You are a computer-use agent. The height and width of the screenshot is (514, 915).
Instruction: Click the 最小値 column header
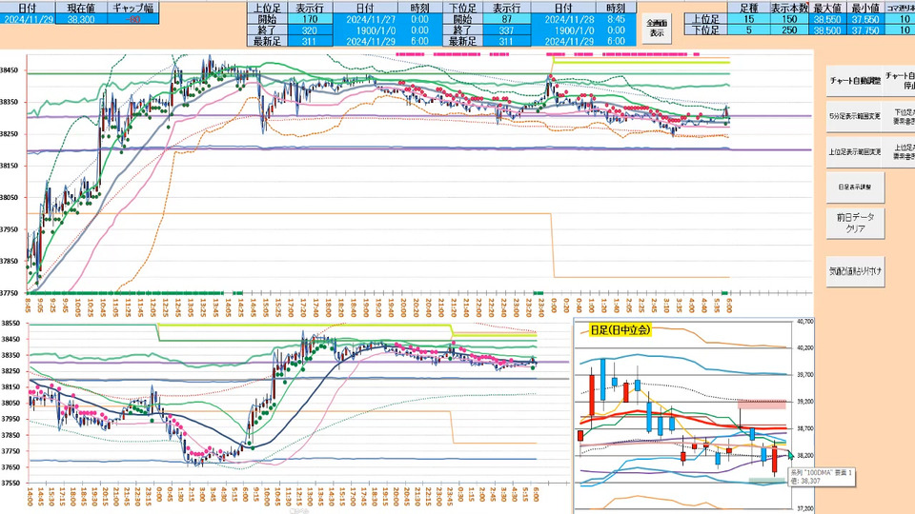(864, 9)
